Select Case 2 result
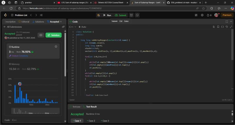The image size is (235, 125). click(x=91, y=121)
